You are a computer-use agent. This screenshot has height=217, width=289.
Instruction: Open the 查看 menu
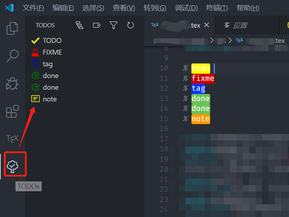124,8
